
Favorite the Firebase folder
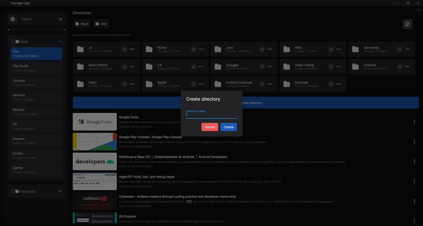click(x=400, y=67)
